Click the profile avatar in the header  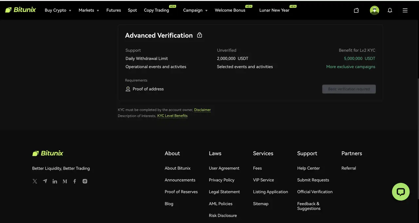[x=374, y=10]
